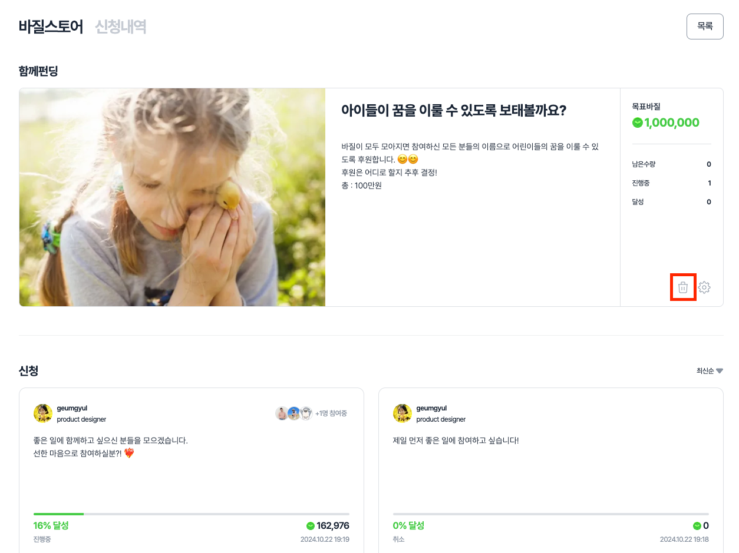
Task: Click the 0% 달성 progress bar
Action: click(550, 514)
